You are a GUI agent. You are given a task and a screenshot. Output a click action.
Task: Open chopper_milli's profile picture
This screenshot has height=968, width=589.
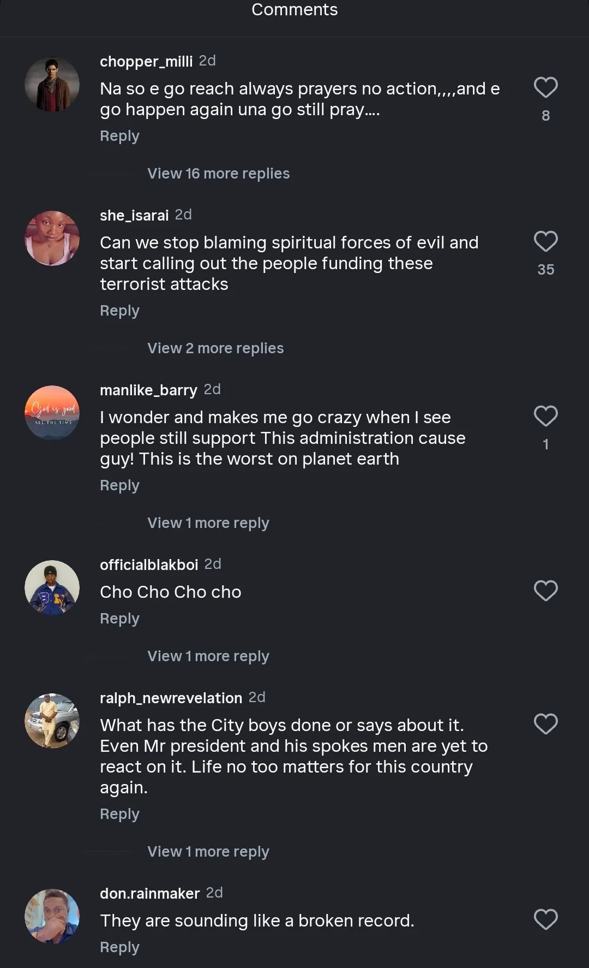52,85
